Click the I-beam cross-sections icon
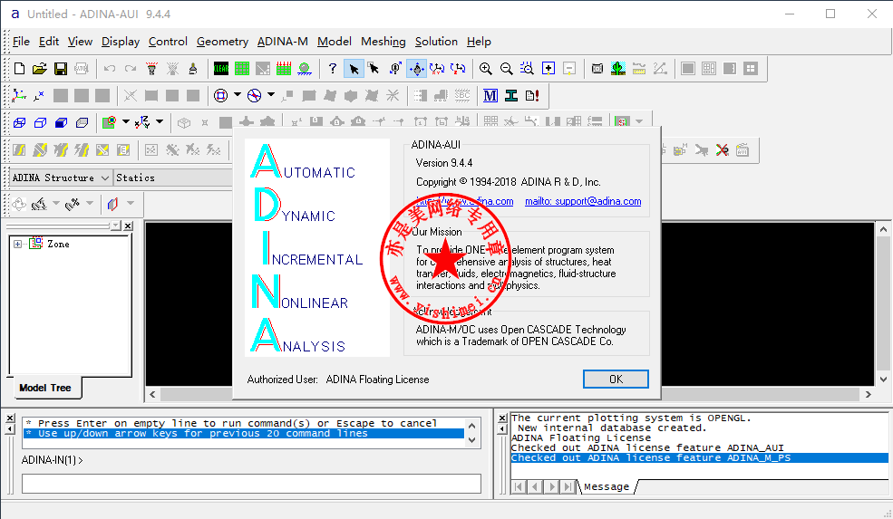Image resolution: width=893 pixels, height=519 pixels. click(x=511, y=96)
